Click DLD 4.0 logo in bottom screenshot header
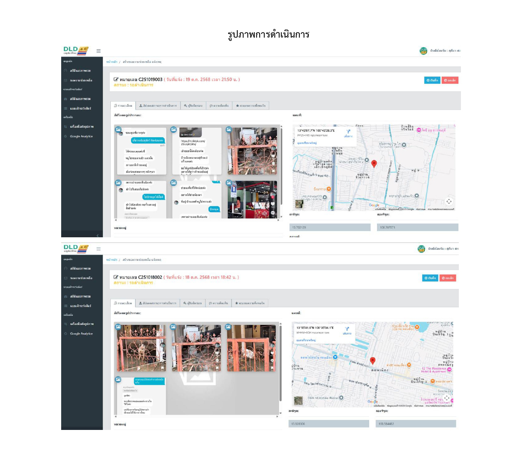Image resolution: width=513 pixels, height=463 pixels. (76, 248)
